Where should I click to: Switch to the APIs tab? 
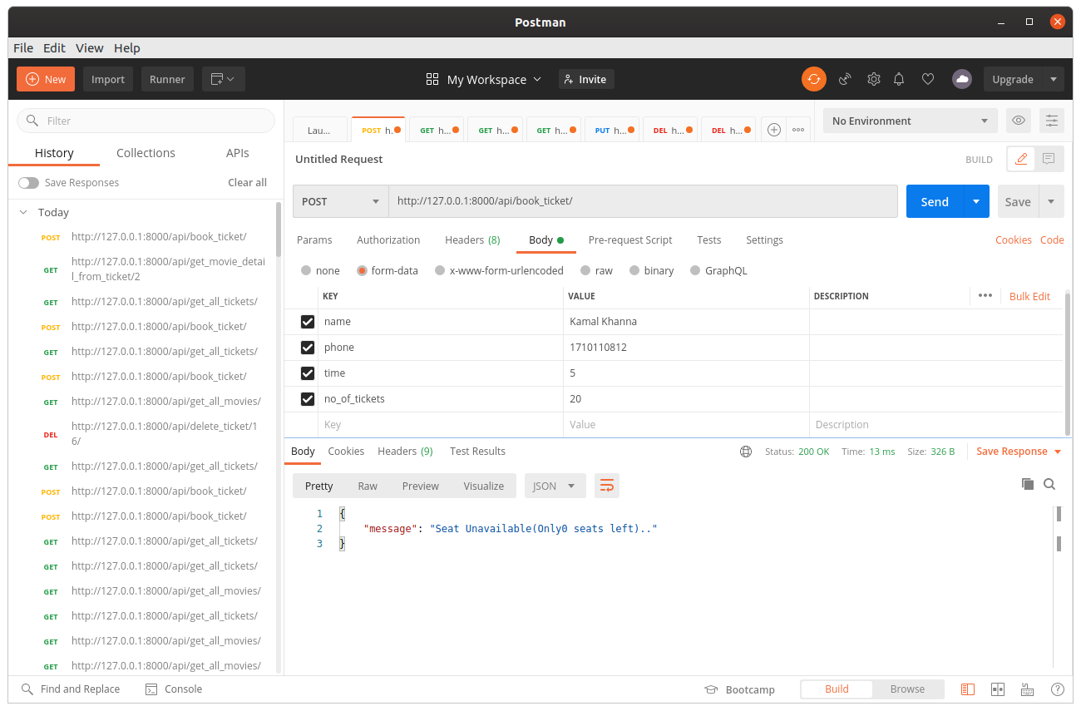point(238,153)
